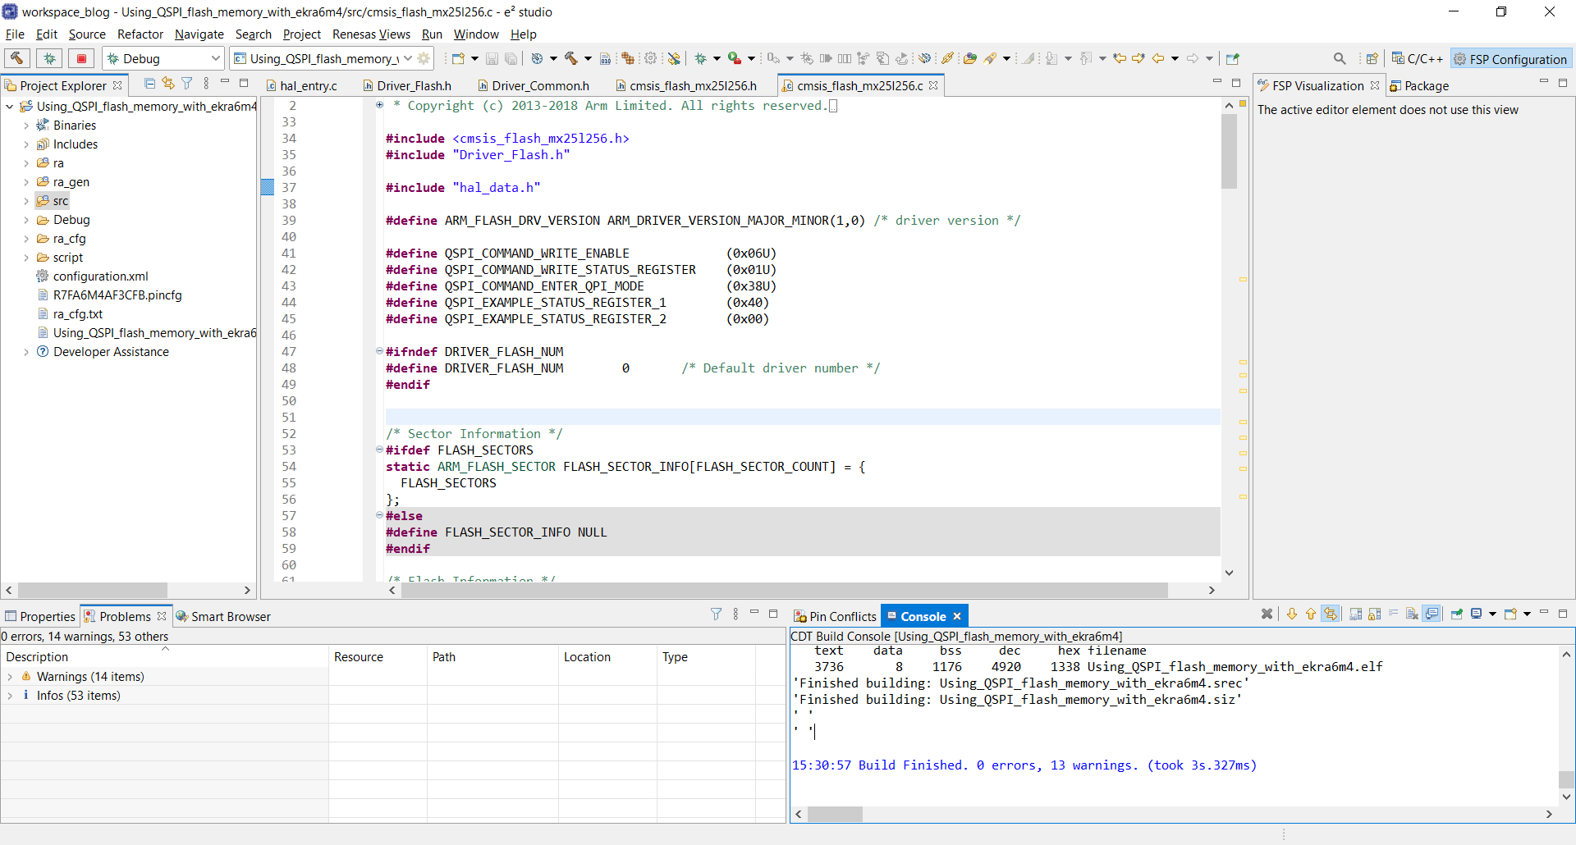This screenshot has width=1576, height=845.
Task: Collapse the project root node
Action: pos(9,107)
